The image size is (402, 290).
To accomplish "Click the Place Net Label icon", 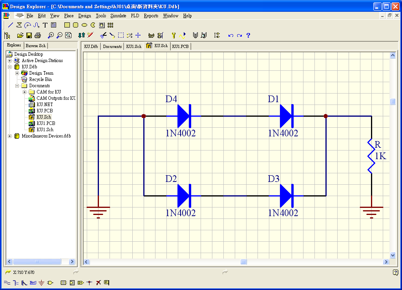I will 33,283.
